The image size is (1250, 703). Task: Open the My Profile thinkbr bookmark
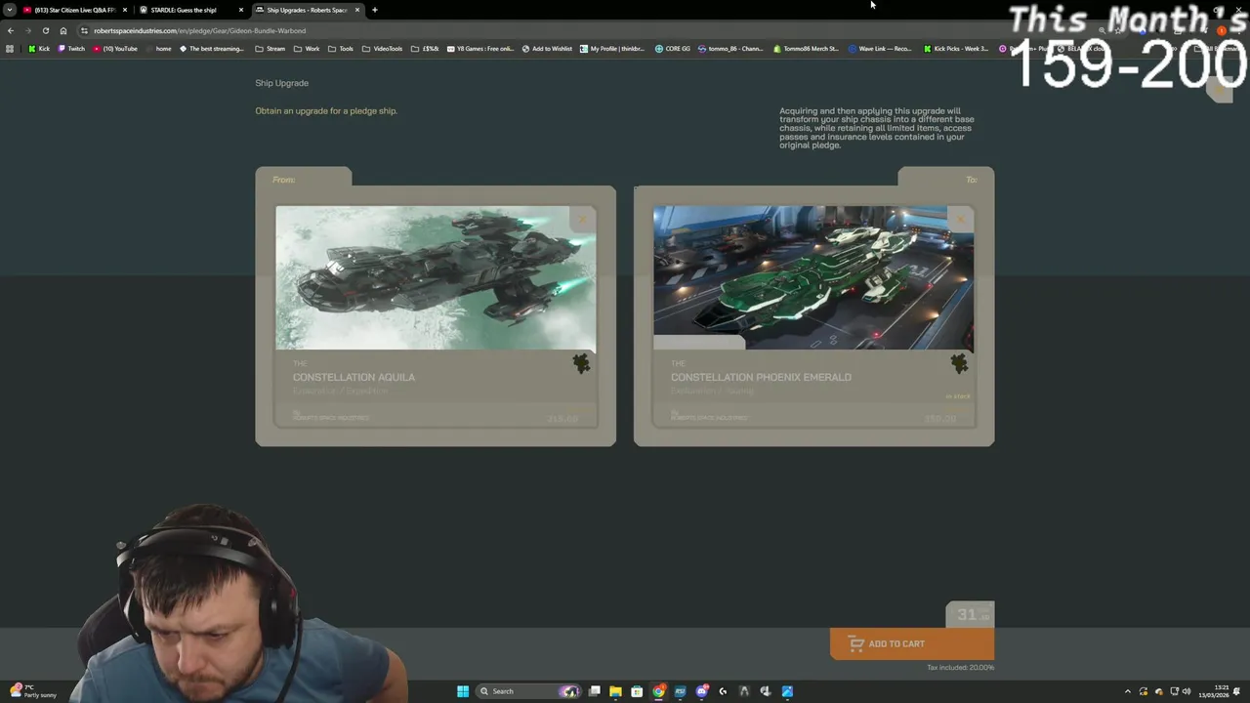click(613, 48)
